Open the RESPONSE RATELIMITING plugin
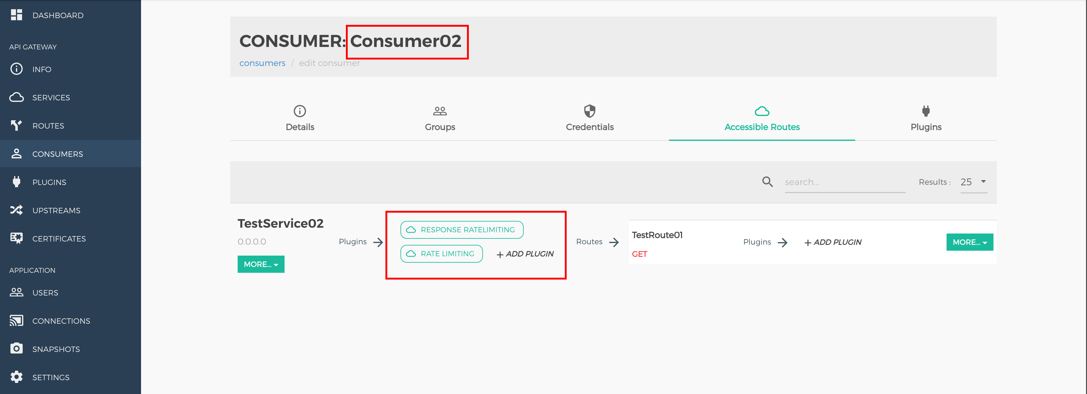1087x394 pixels. pos(462,230)
